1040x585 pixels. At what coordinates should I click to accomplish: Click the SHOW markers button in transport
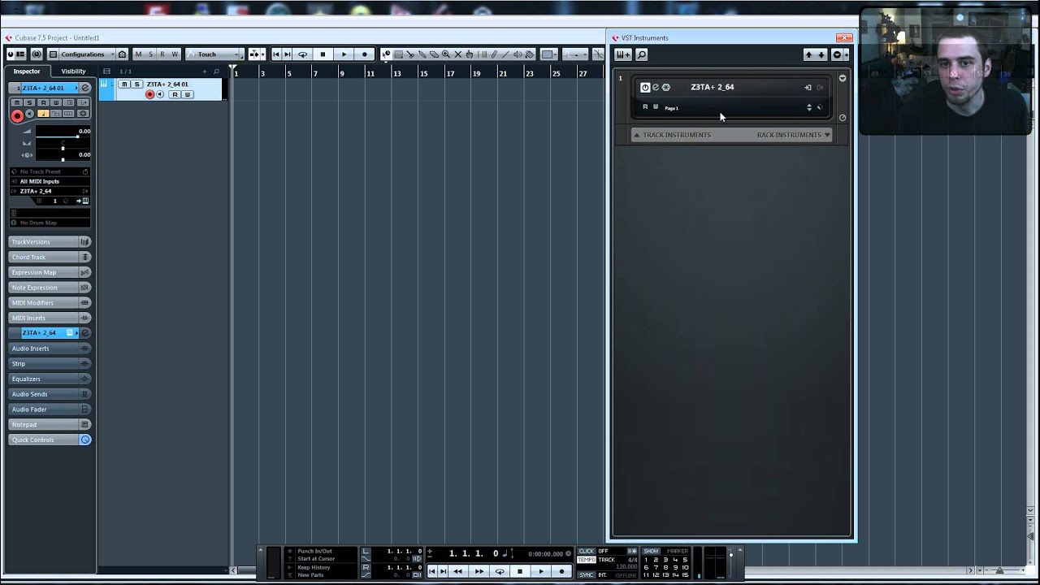651,551
